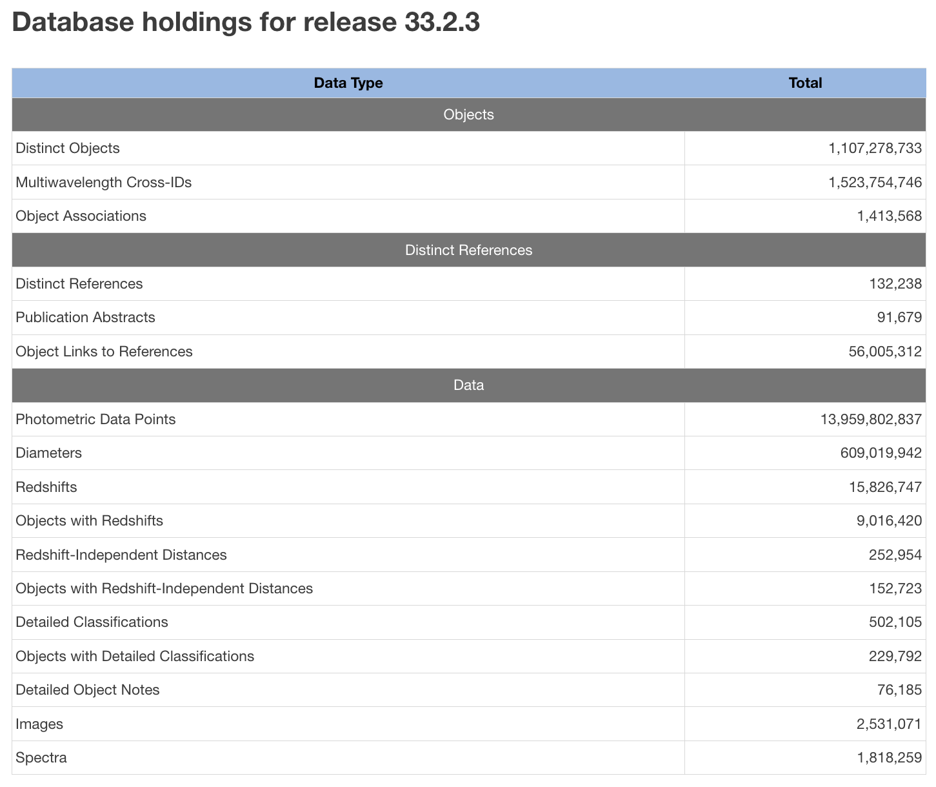Click the Images total value 2,531,071

coord(889,724)
